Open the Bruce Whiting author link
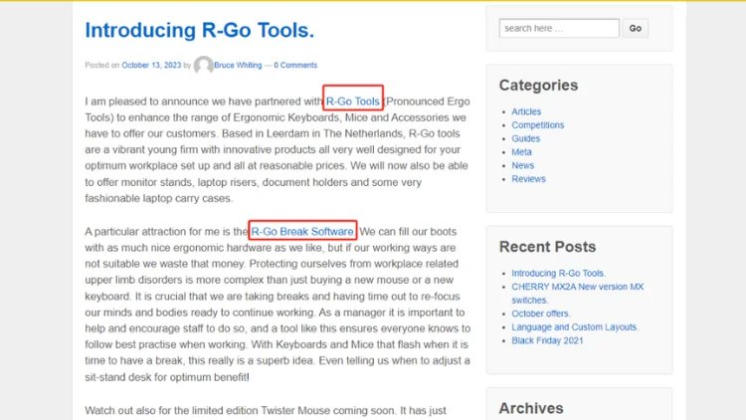746x420 pixels. coord(238,66)
